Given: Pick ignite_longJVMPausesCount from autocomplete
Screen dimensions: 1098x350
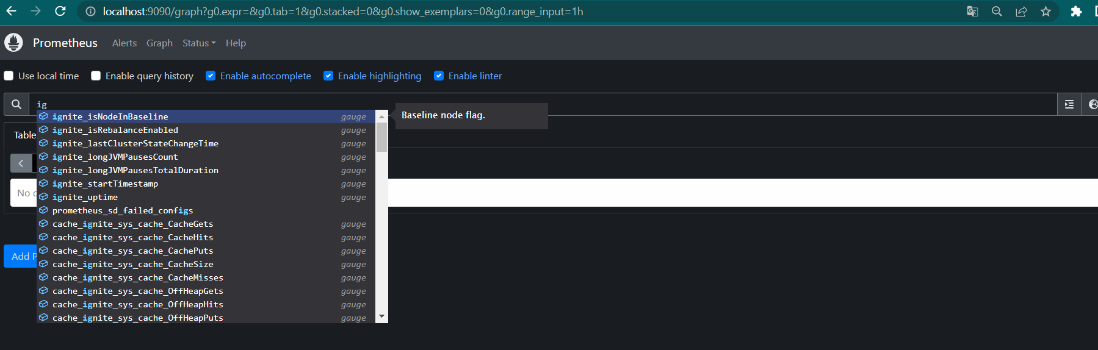Looking at the screenshot, I should pyautogui.click(x=206, y=157).
